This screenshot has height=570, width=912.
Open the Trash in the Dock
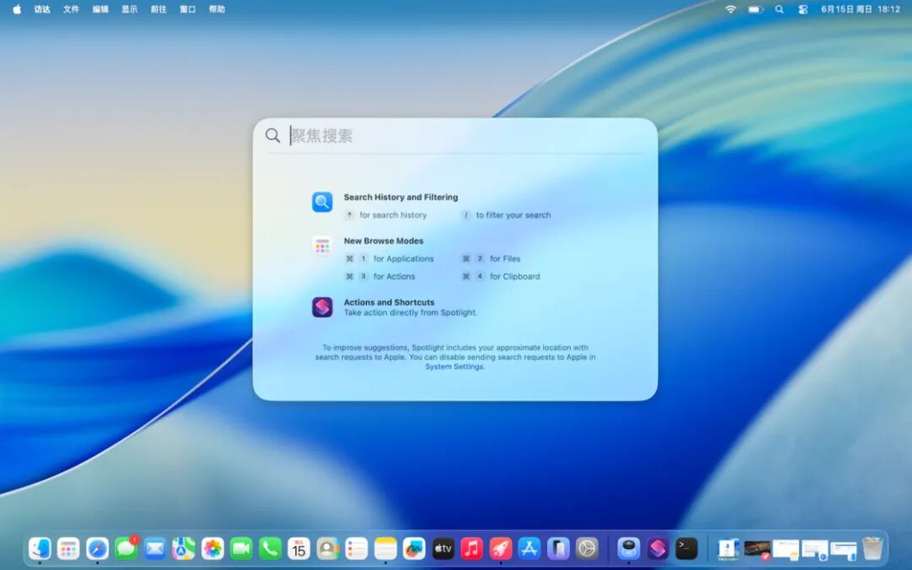click(x=872, y=549)
